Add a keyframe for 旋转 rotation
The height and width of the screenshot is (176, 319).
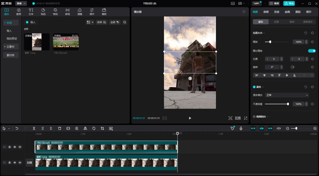click(x=312, y=67)
